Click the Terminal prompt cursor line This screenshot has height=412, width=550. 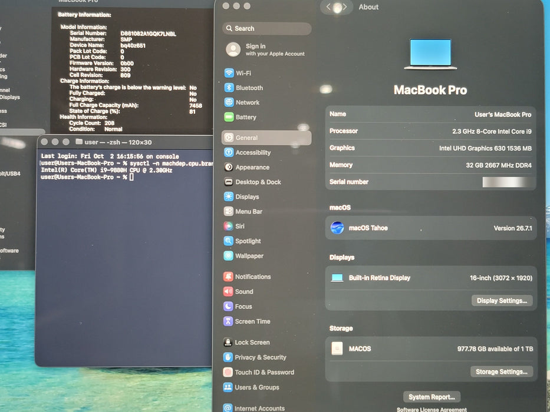87,177
